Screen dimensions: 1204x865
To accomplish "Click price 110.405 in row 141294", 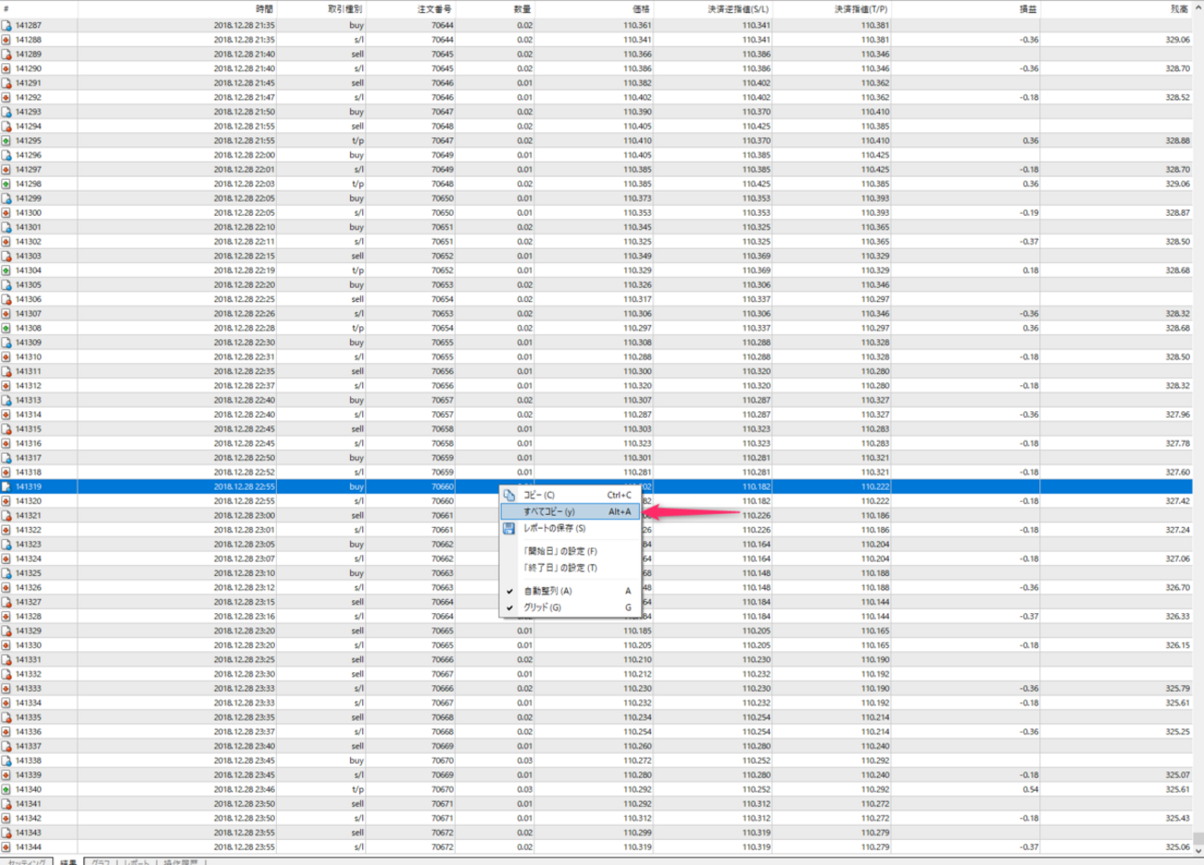I will 637,126.
